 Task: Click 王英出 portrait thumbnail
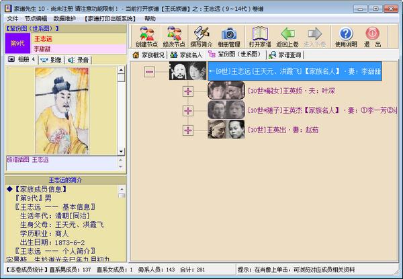click(226, 129)
